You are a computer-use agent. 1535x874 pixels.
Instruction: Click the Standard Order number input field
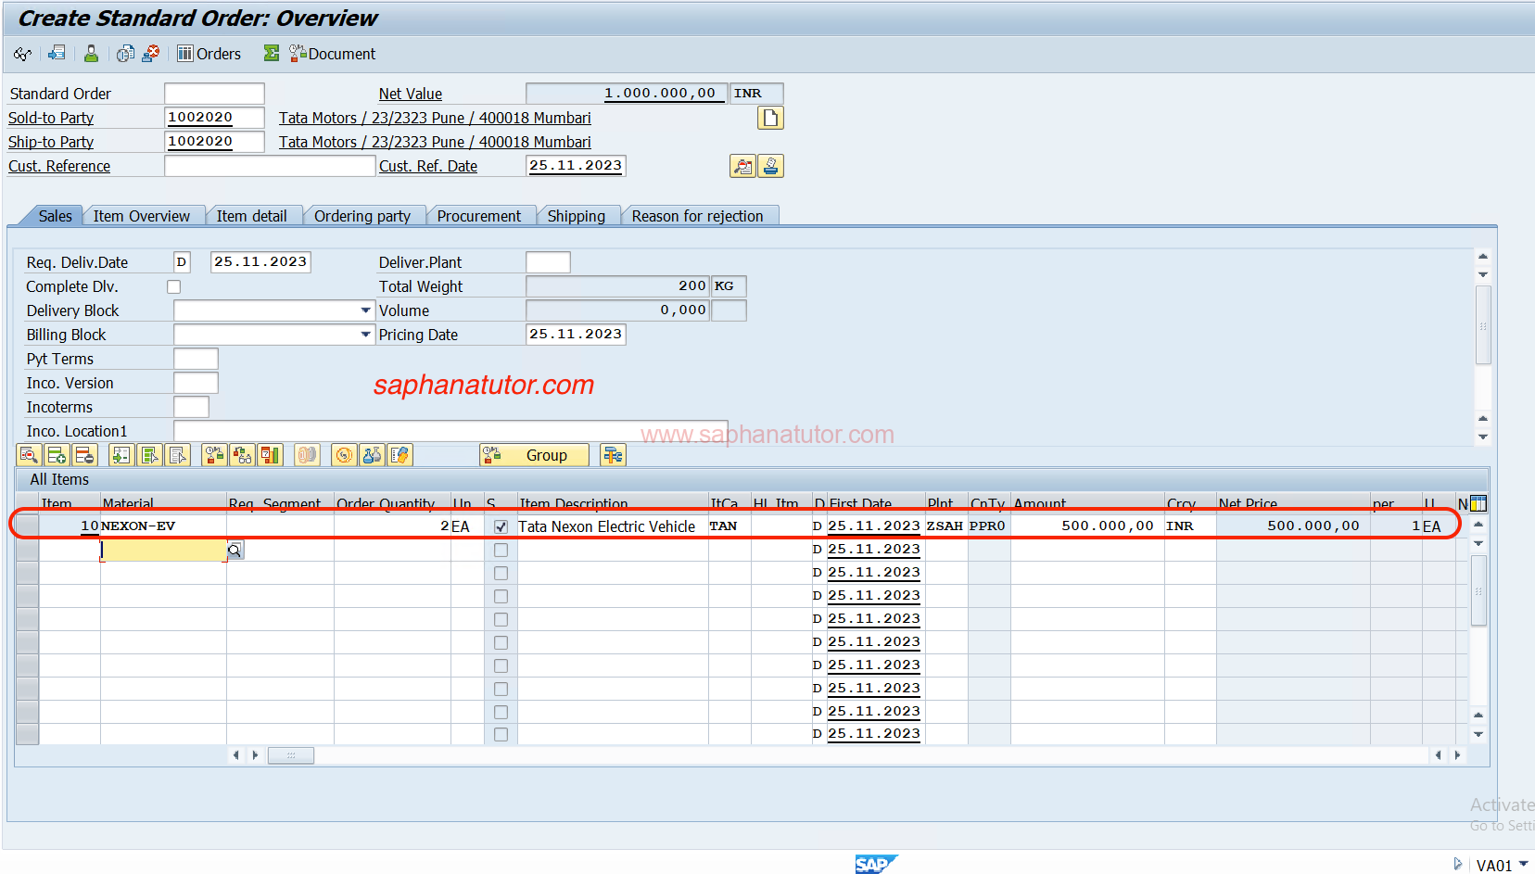(x=214, y=94)
